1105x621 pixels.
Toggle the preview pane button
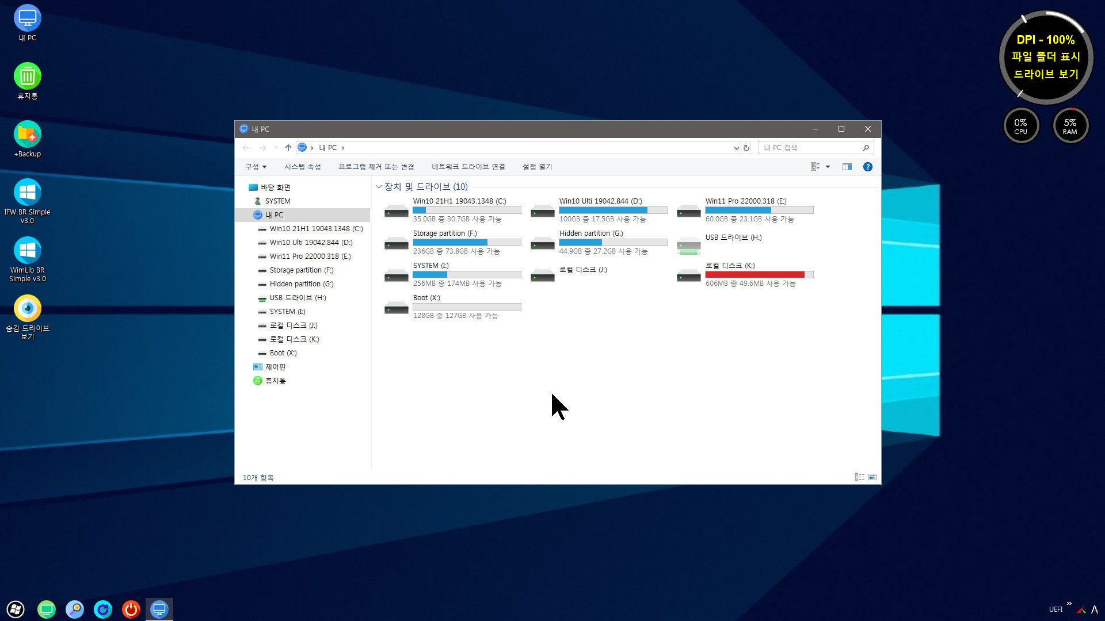847,167
